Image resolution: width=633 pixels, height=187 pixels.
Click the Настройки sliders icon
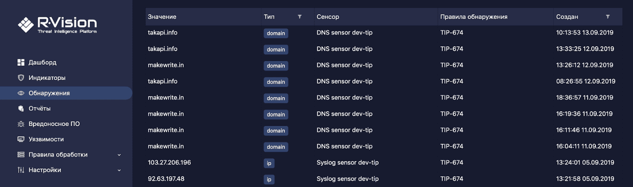pos(20,170)
